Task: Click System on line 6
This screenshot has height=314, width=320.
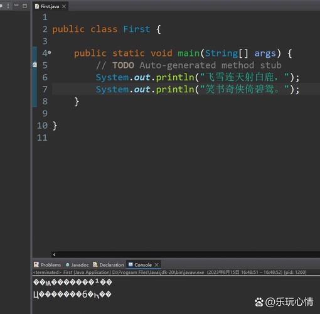Action: click(x=112, y=77)
